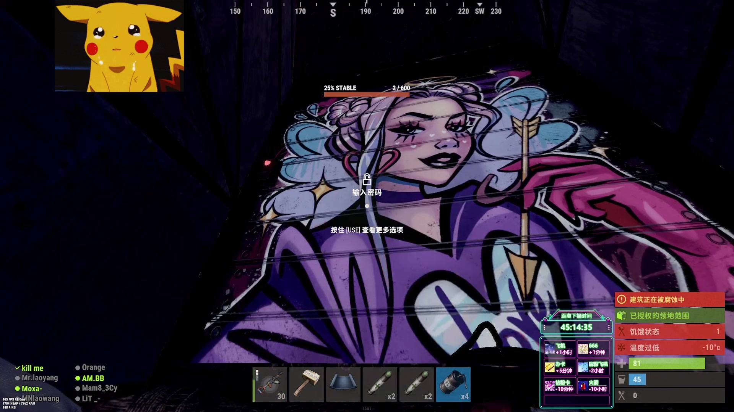The height and width of the screenshot is (412, 734).
Task: Click the '2 / 600' health text
Action: [x=401, y=88]
